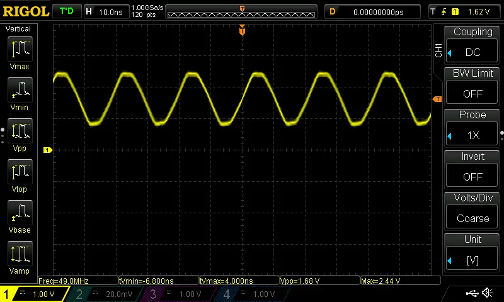Click the yellow channel 1 ground marker
The width and height of the screenshot is (504, 302).
(x=48, y=150)
